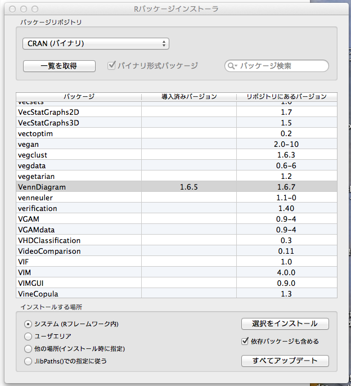Select .libPaths()での指定に使う radio button

point(29,361)
